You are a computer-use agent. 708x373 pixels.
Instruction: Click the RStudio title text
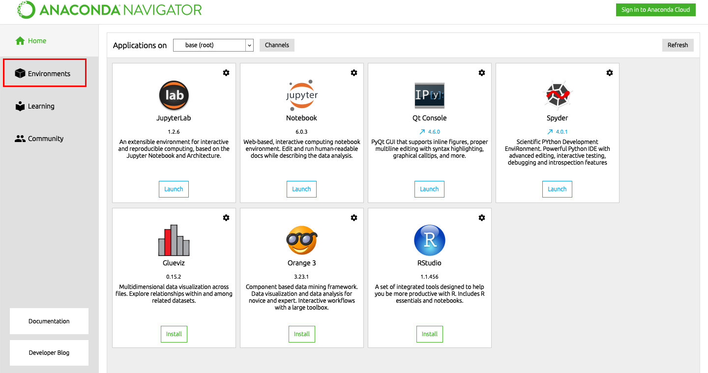tap(430, 263)
